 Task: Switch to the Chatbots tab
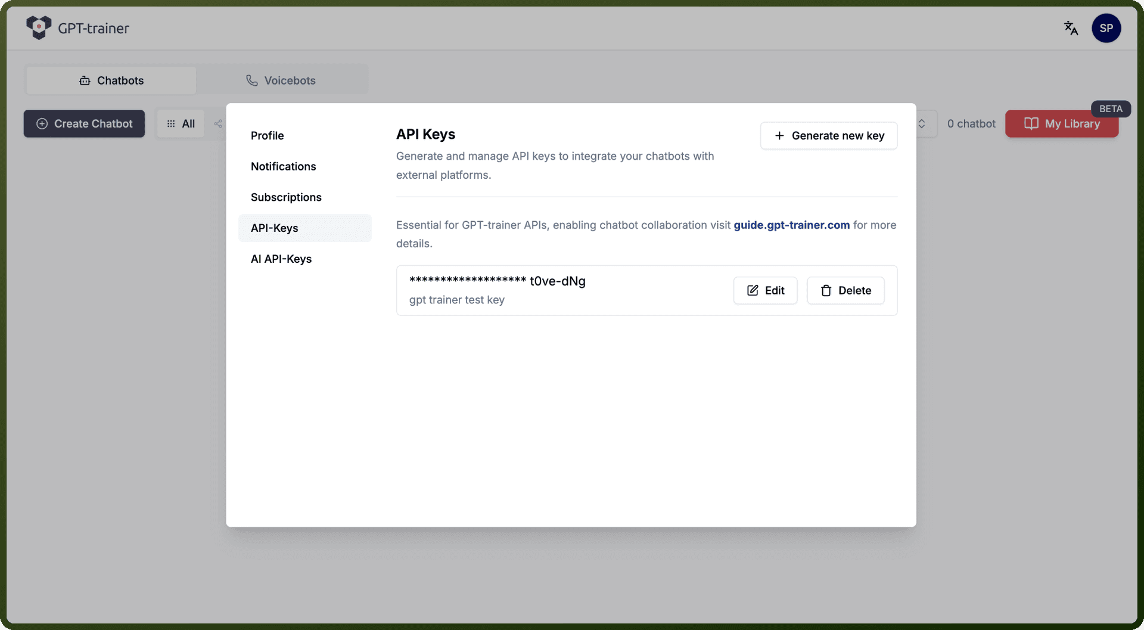(111, 80)
